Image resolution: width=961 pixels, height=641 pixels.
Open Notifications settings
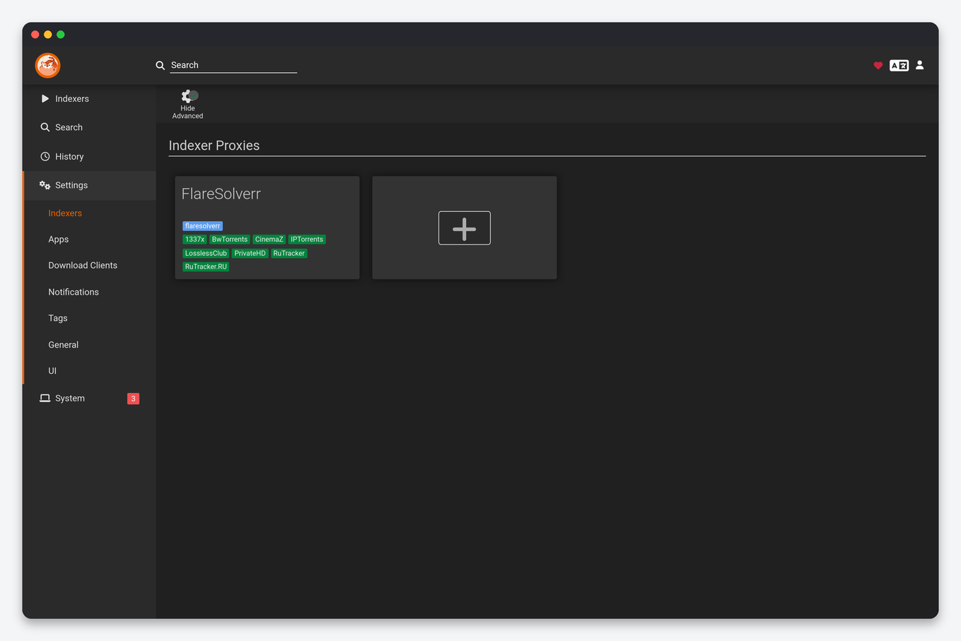coord(74,292)
